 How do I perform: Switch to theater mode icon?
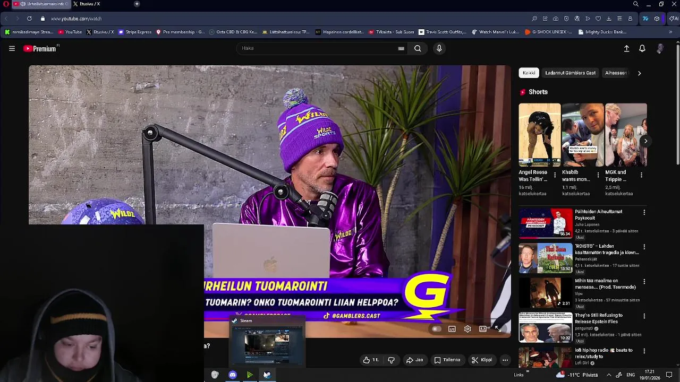coord(483,329)
